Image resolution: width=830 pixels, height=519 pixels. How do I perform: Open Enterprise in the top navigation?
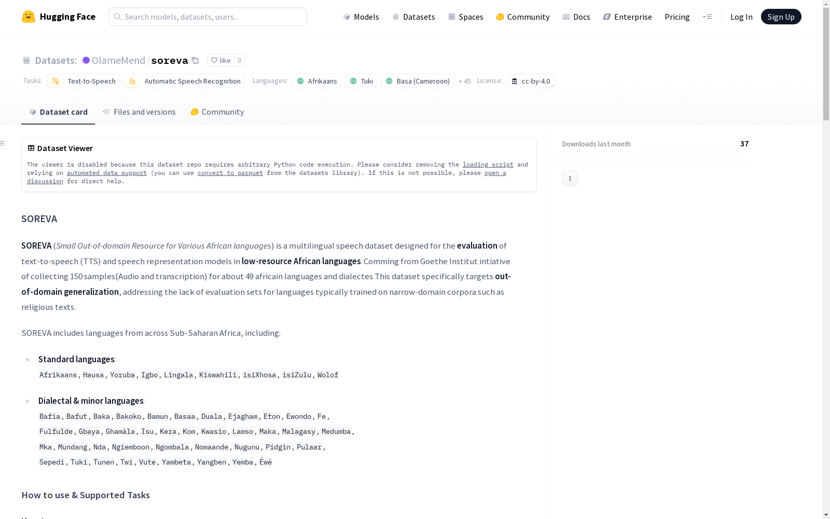[x=628, y=17]
